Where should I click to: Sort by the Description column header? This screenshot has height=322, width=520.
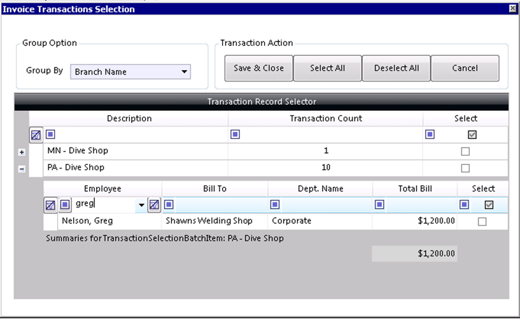[129, 118]
